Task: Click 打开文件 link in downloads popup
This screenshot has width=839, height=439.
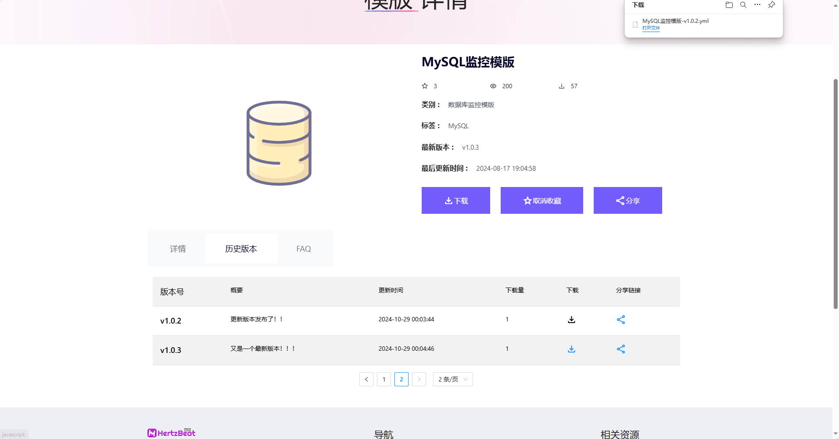Action: click(x=651, y=28)
